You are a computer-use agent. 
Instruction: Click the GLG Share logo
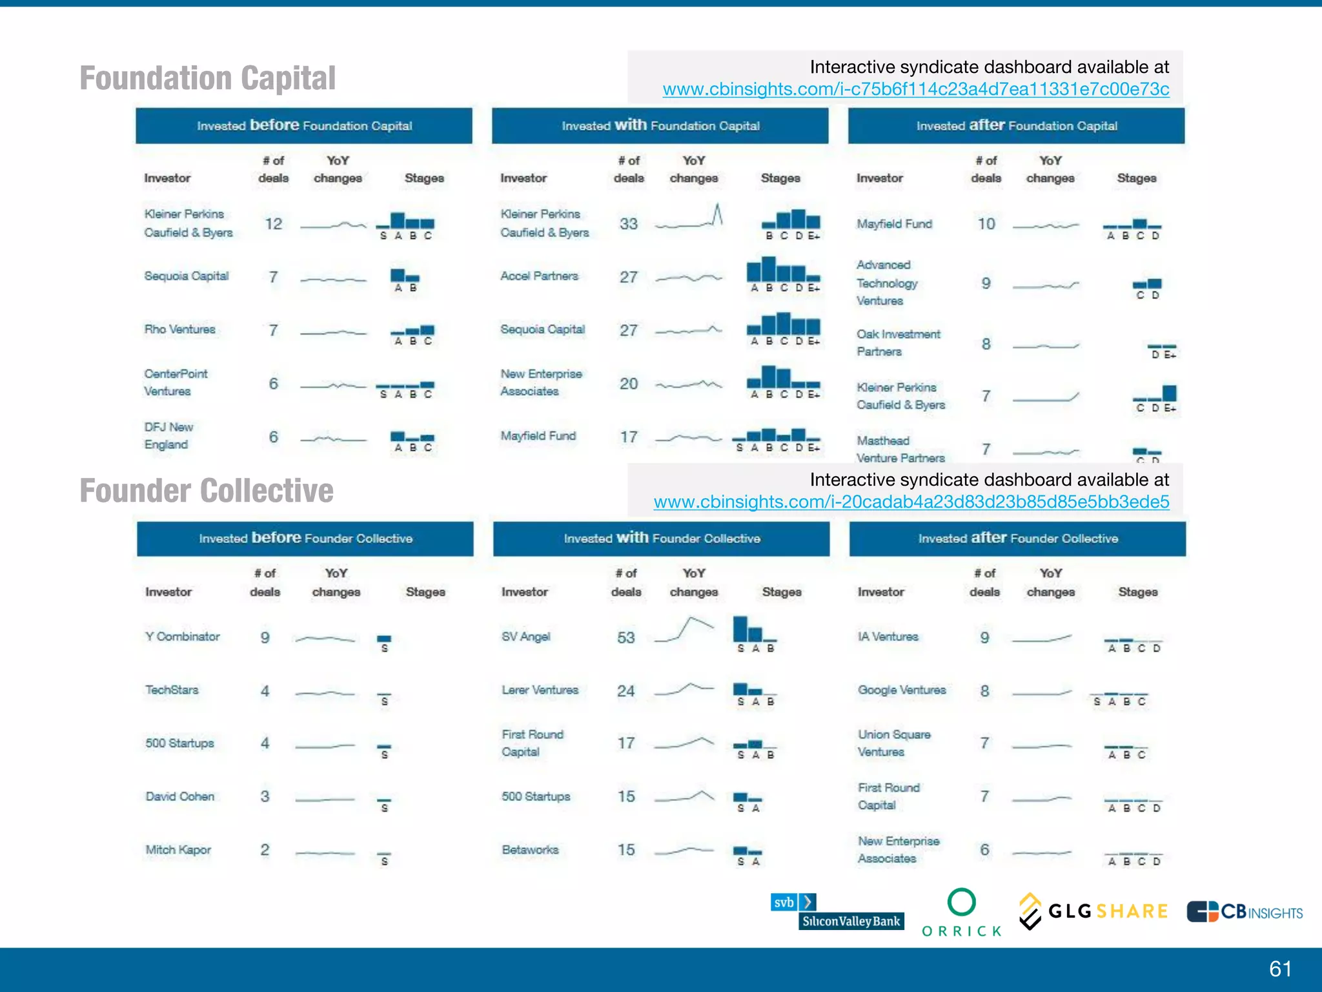[x=1093, y=911]
